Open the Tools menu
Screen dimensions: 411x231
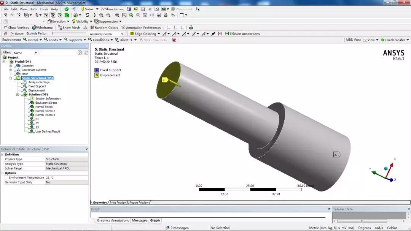click(44, 9)
